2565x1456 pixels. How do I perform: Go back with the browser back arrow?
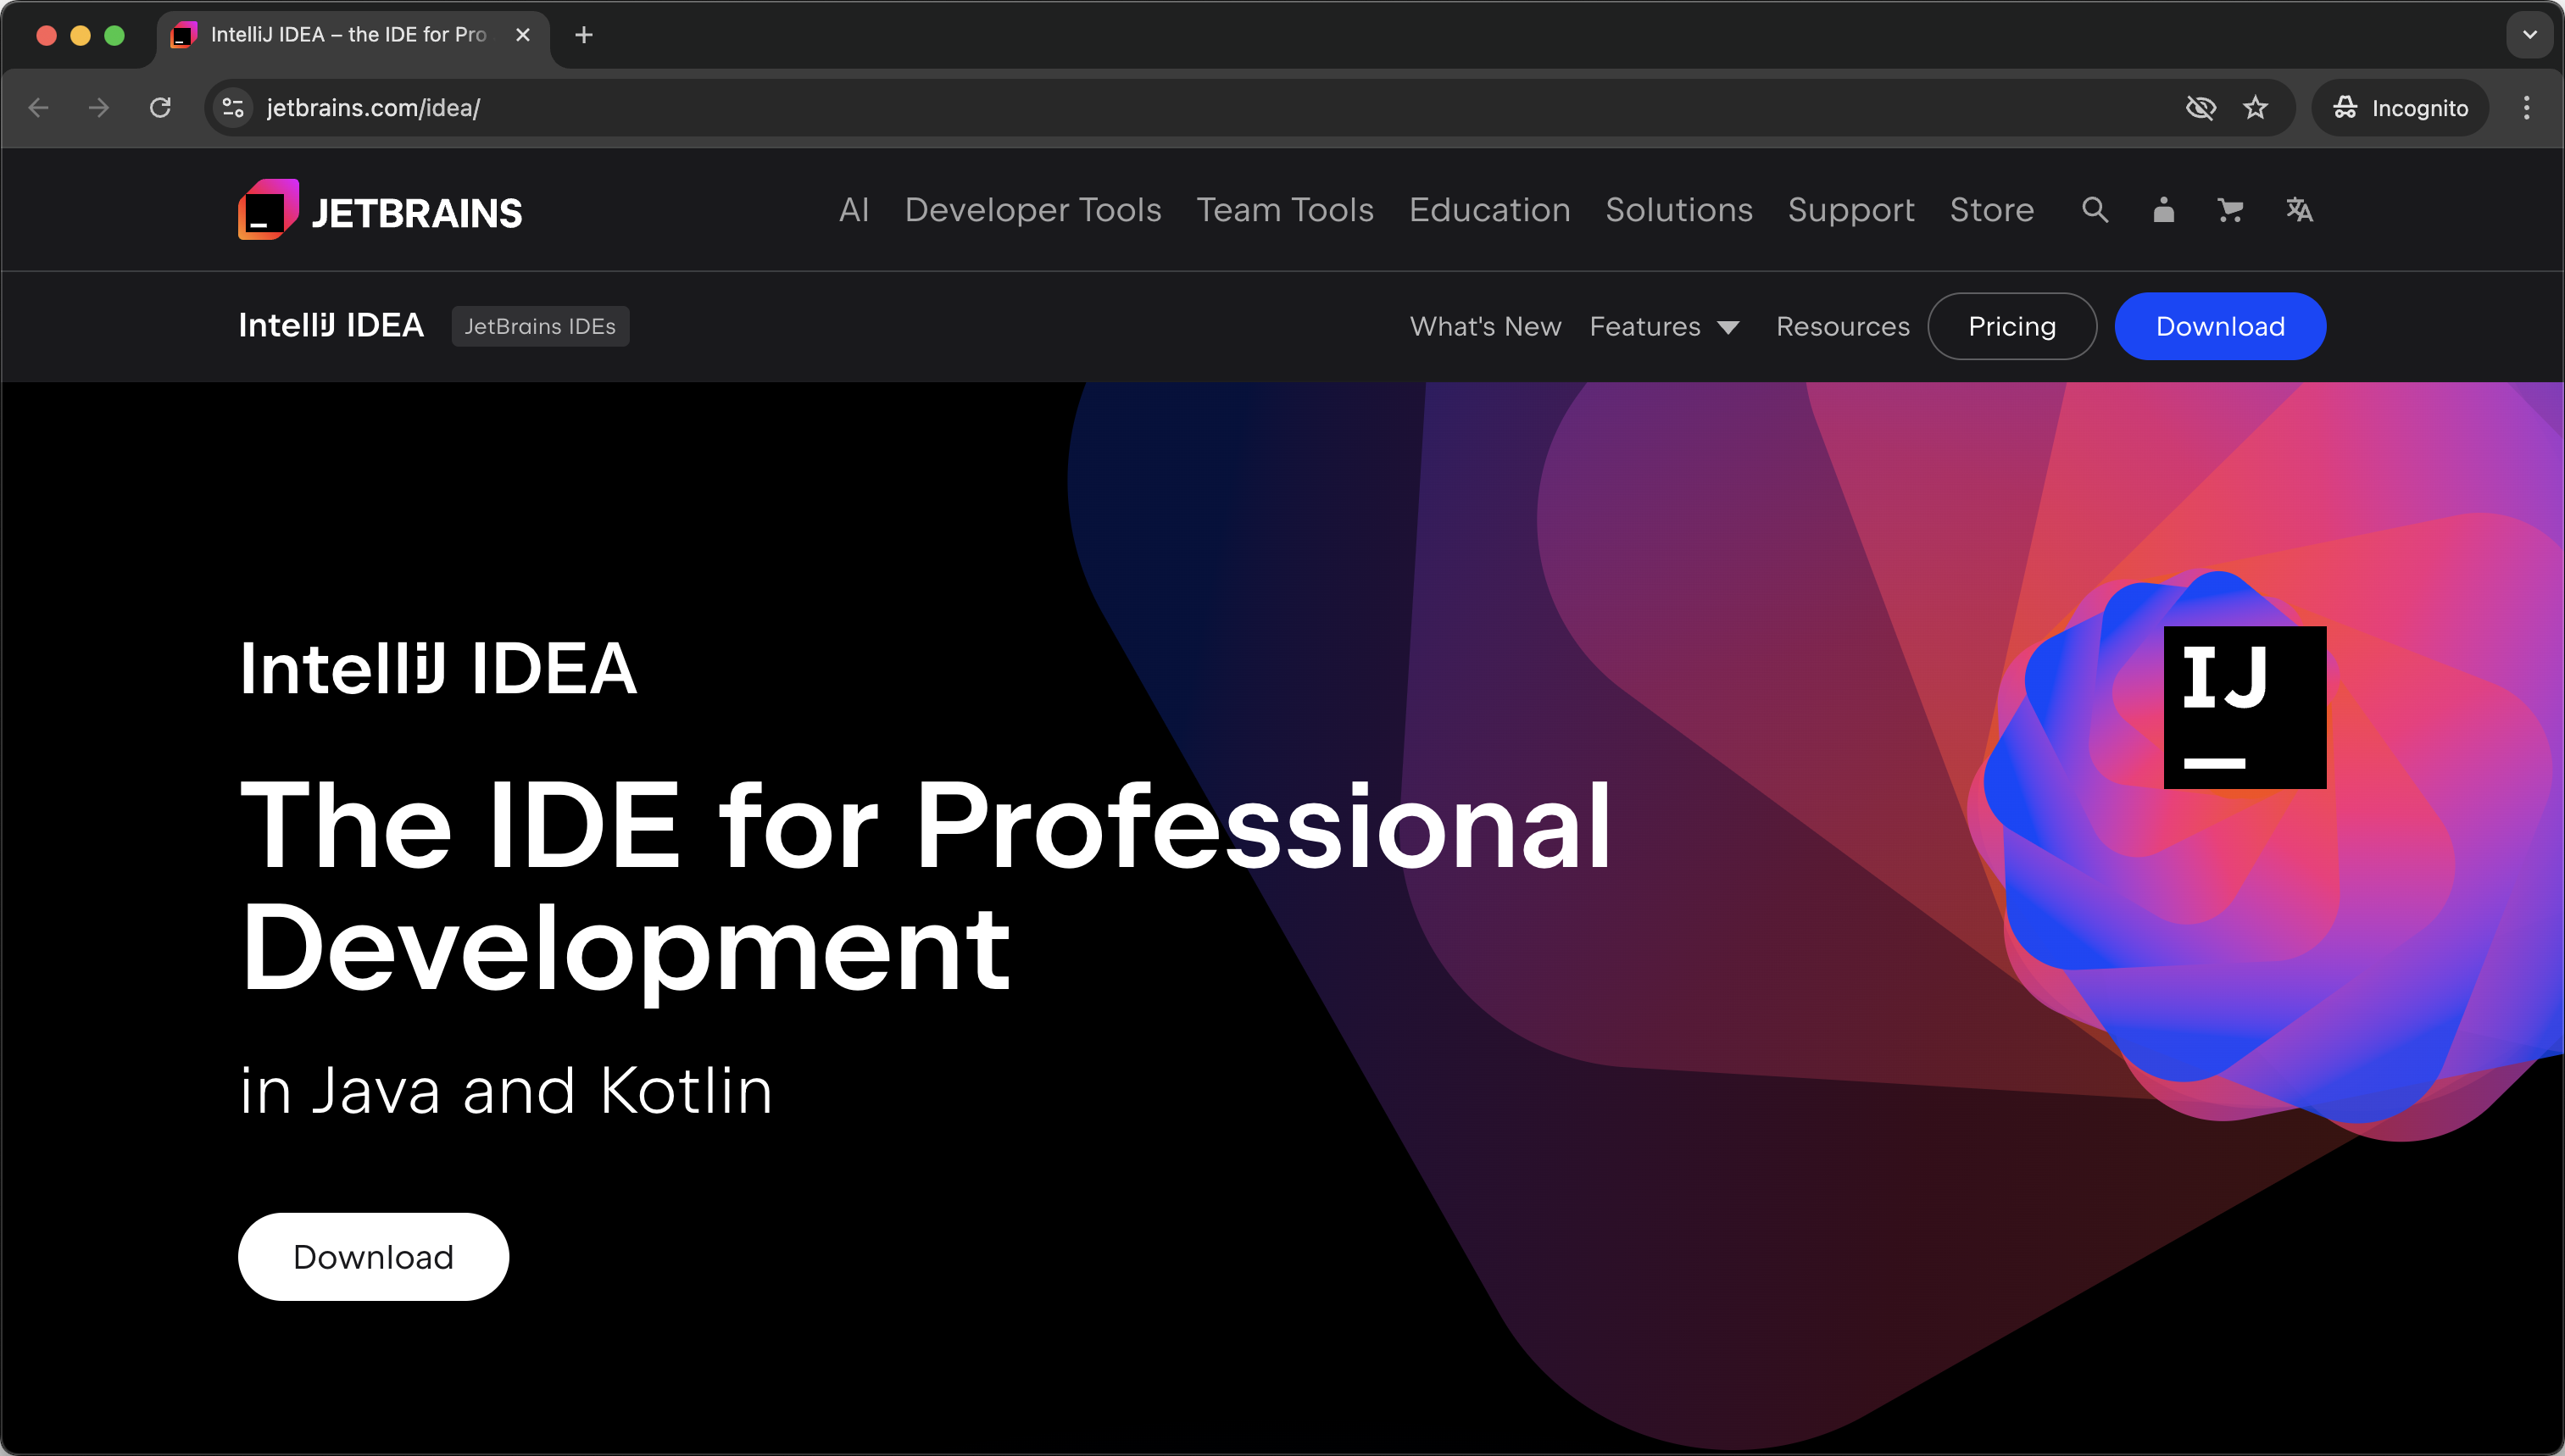[39, 107]
